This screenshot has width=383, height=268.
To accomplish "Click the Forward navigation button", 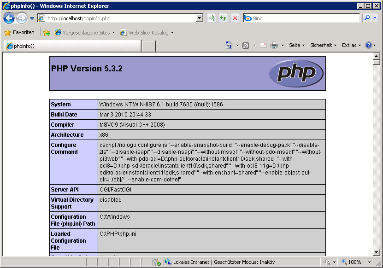I will pyautogui.click(x=21, y=18).
